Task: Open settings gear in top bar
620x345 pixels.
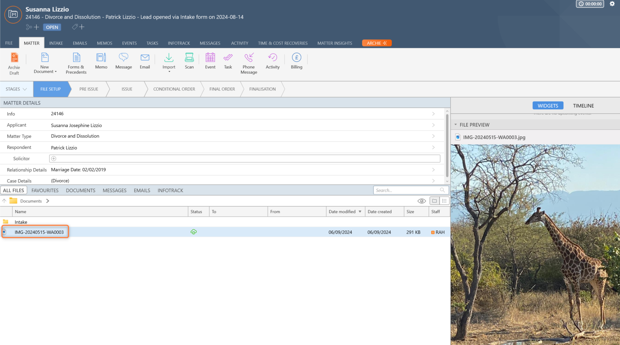Action: [612, 4]
